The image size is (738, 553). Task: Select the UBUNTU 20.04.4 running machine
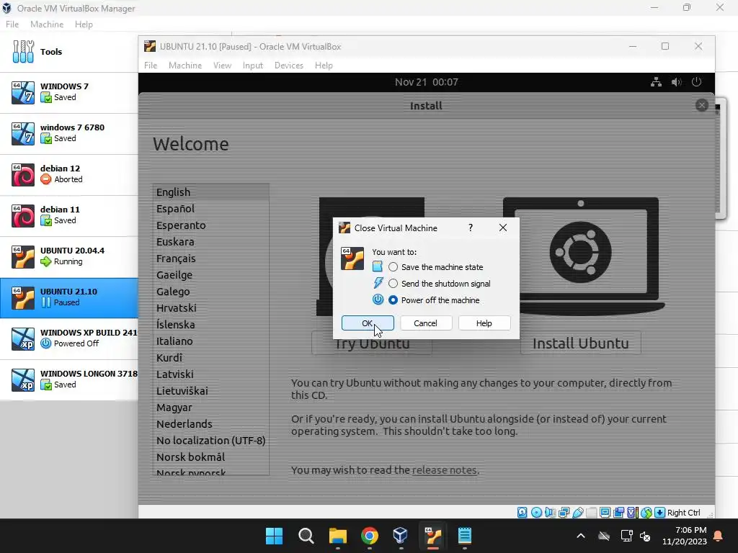(x=68, y=256)
